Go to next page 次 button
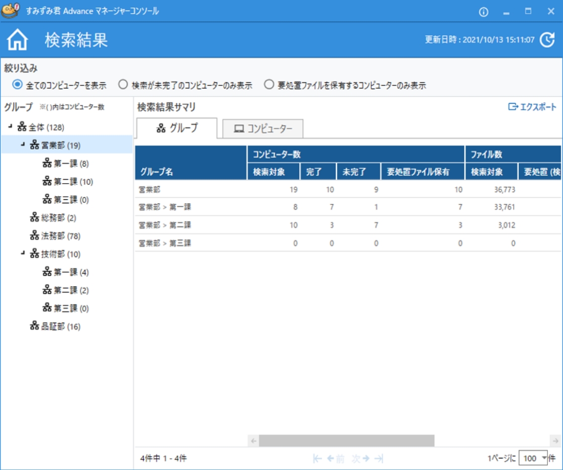The width and height of the screenshot is (563, 470). pyautogui.click(x=360, y=458)
